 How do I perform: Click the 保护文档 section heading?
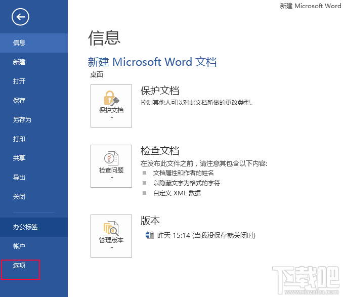[x=160, y=91]
